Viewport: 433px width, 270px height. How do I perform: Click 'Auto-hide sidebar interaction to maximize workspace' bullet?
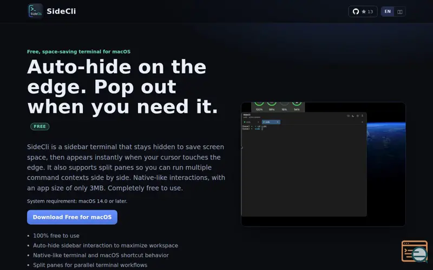coord(106,246)
